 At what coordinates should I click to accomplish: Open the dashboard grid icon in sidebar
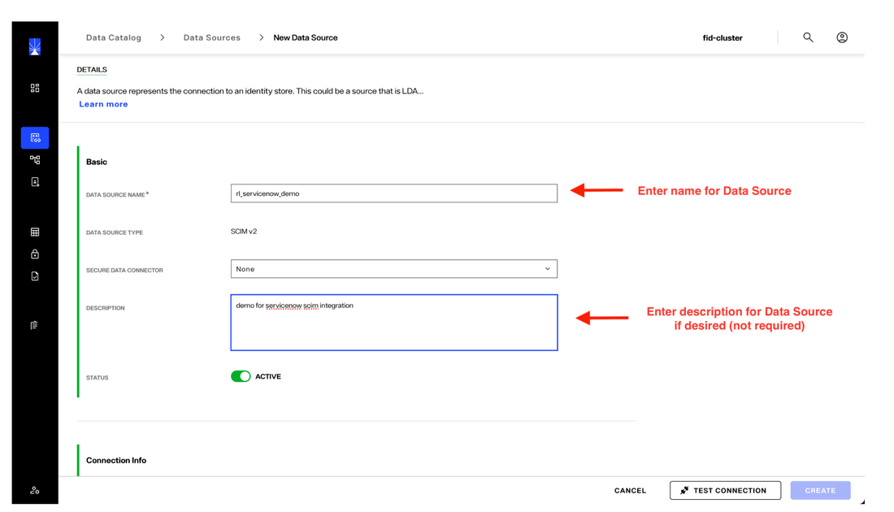(x=35, y=88)
